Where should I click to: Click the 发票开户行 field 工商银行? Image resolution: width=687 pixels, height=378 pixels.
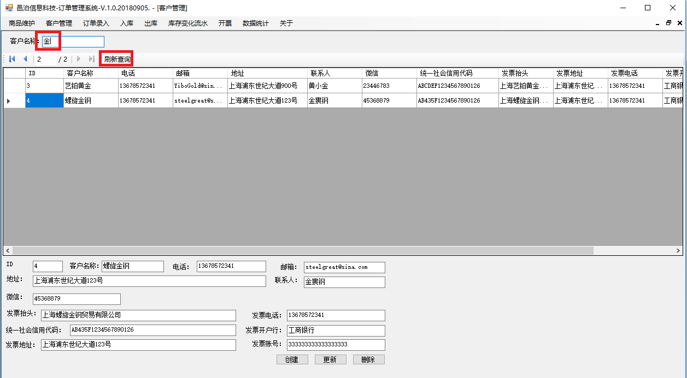[x=336, y=331]
